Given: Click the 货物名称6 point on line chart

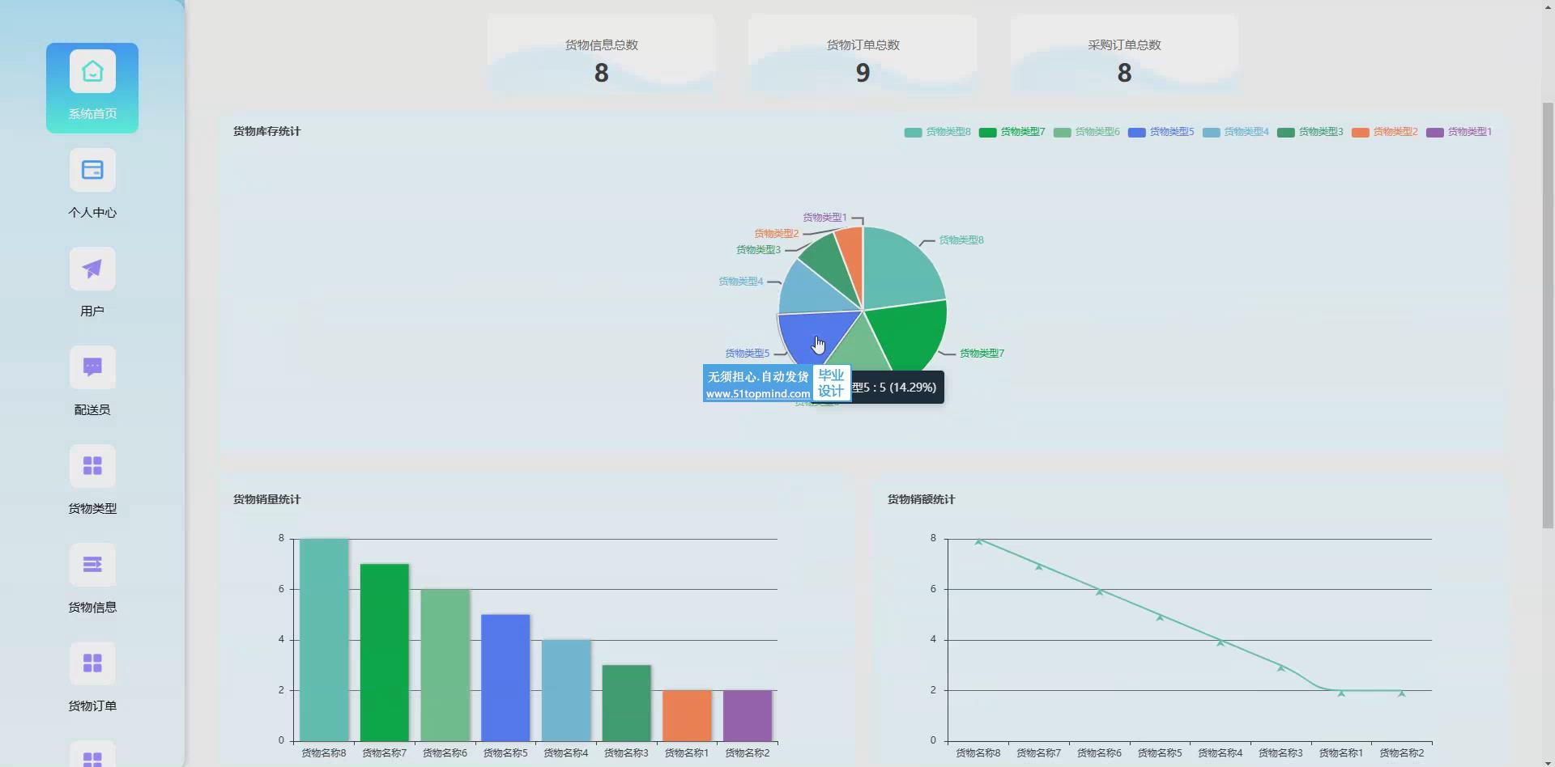Looking at the screenshot, I should [1100, 591].
